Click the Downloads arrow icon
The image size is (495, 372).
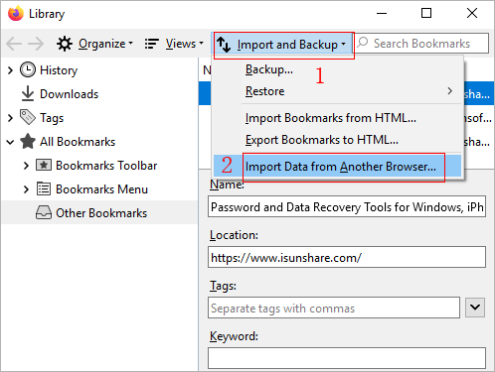point(28,93)
